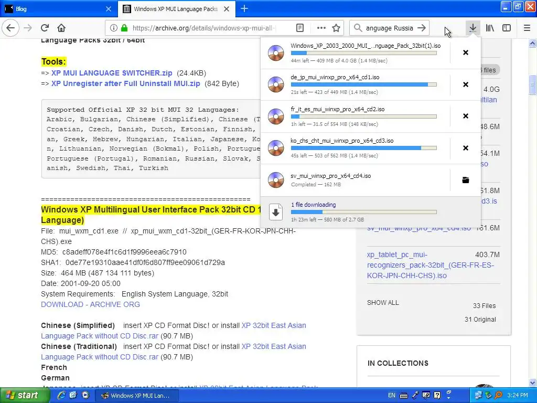
Task: Open the Firefox hamburger menu
Action: 527,28
